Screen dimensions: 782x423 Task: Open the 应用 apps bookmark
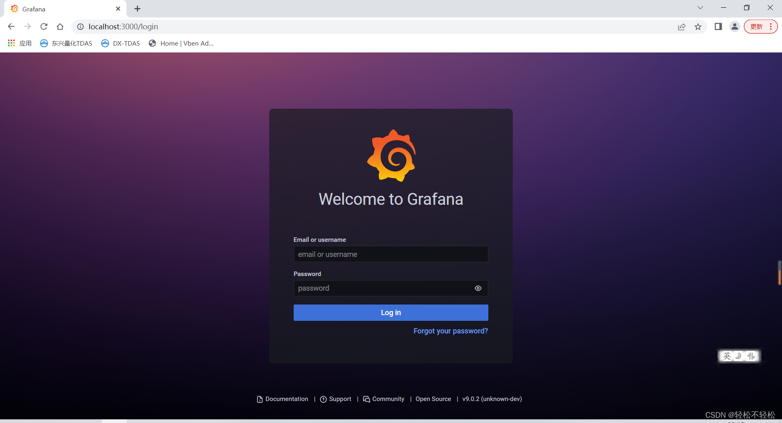pyautogui.click(x=20, y=43)
